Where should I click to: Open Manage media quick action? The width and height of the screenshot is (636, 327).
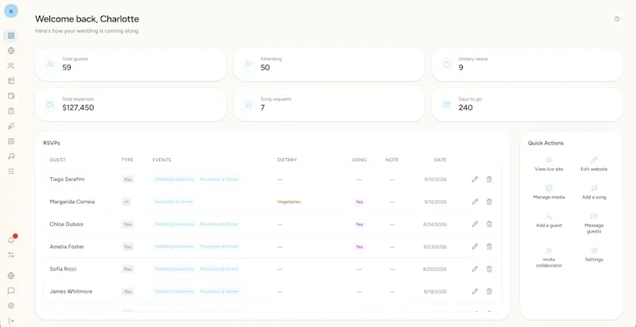(x=549, y=192)
